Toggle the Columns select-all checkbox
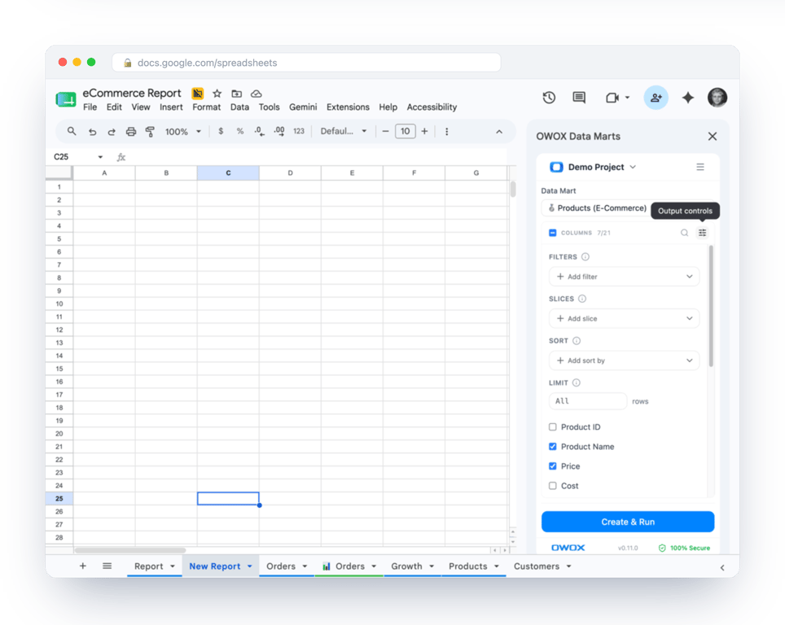 553,233
